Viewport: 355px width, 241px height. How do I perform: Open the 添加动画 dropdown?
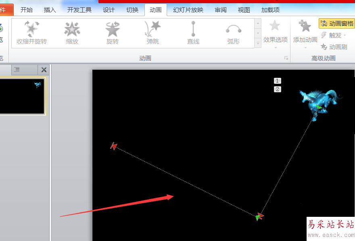click(305, 34)
